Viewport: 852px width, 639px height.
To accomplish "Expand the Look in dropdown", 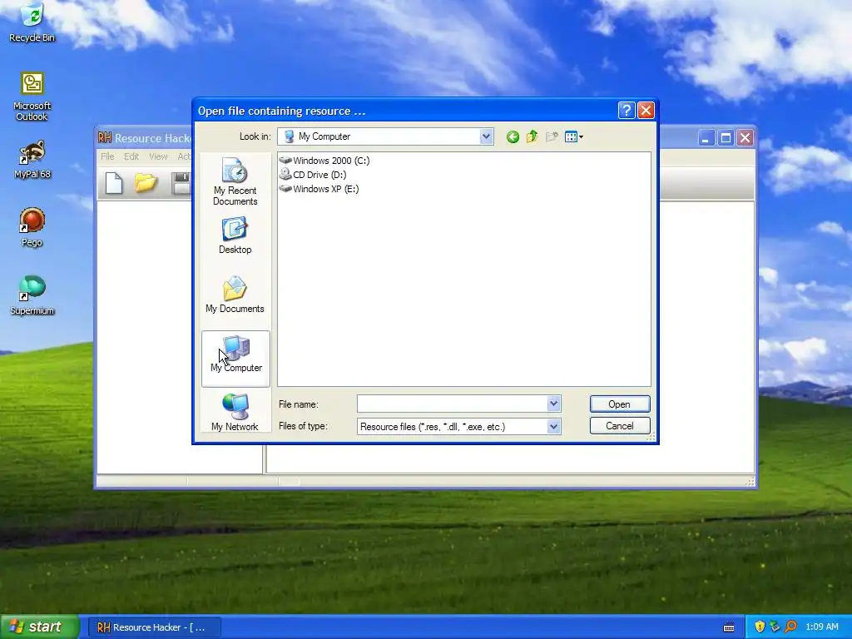I will (x=486, y=136).
